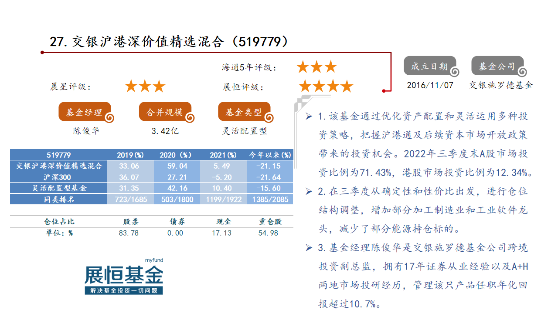558x313 pixels.
Task: Click the 交银施罗德基金 company name
Action: click(501, 85)
